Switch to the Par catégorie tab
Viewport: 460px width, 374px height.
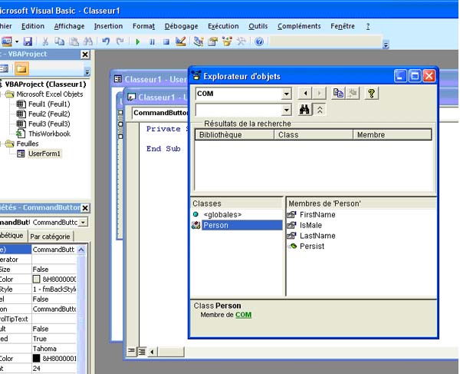coord(50,237)
